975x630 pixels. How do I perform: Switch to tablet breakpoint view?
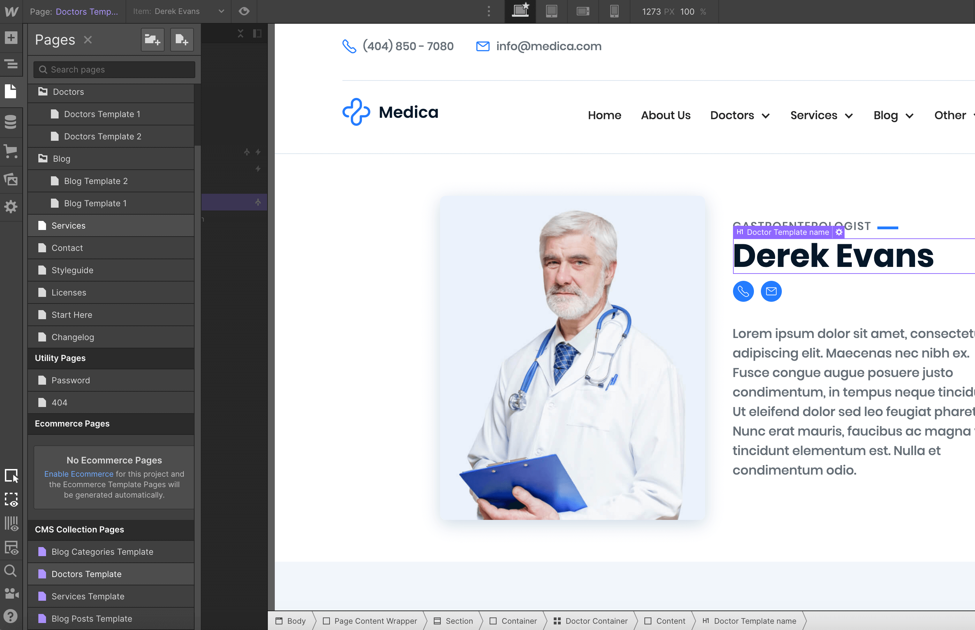tap(551, 11)
